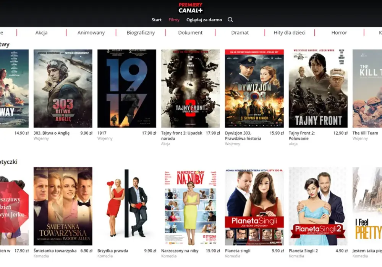Open the 1917 movie poster
The image size is (382, 267).
[x=127, y=88]
